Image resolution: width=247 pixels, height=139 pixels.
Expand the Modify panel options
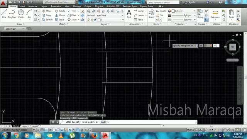[63, 24]
